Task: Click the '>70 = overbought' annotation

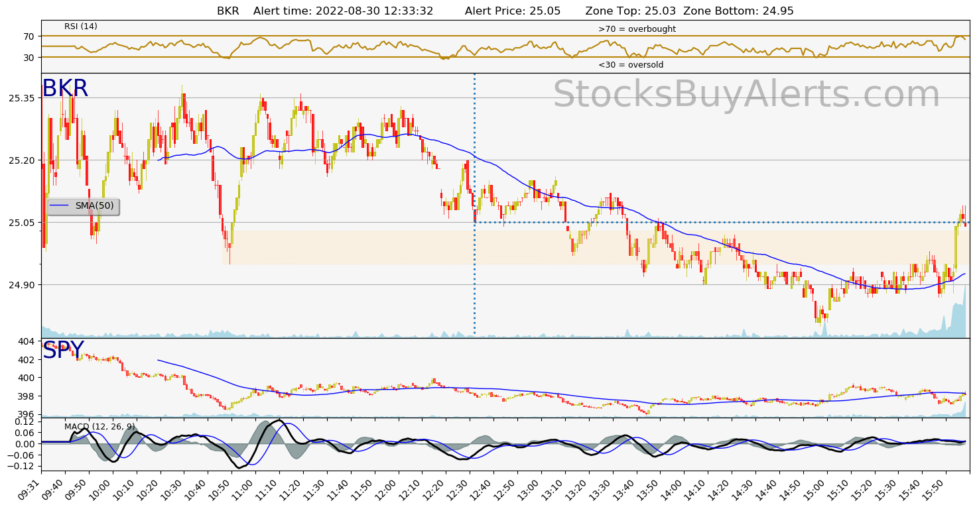Action: pyautogui.click(x=637, y=29)
